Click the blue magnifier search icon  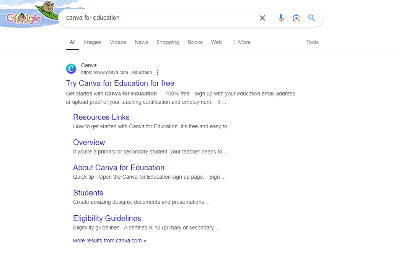pyautogui.click(x=311, y=18)
